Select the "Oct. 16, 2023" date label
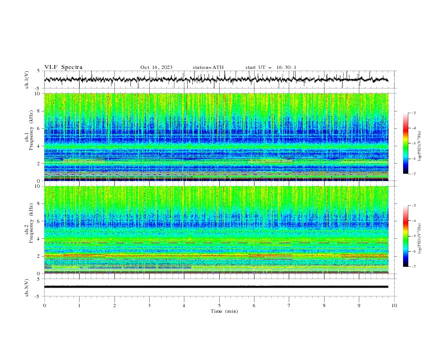 156,67
